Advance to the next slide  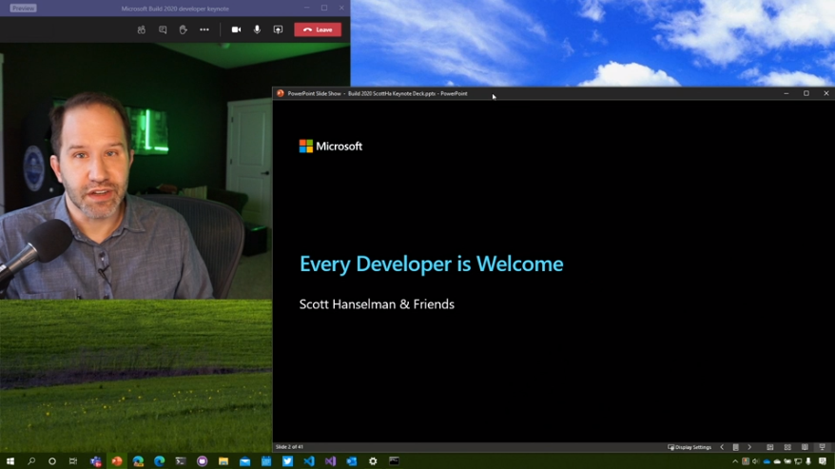tap(749, 447)
